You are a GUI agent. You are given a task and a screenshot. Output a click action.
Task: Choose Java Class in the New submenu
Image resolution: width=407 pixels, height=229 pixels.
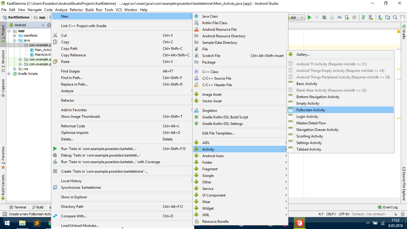coord(240,16)
